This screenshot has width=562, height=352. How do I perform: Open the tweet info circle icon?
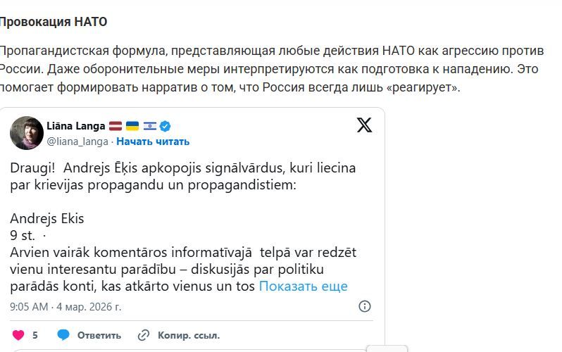point(365,306)
